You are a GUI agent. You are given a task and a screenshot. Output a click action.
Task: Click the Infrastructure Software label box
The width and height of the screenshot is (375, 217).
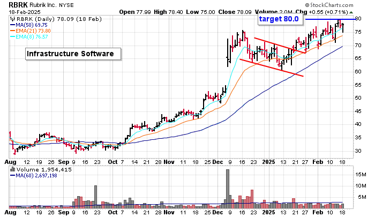pos(73,54)
